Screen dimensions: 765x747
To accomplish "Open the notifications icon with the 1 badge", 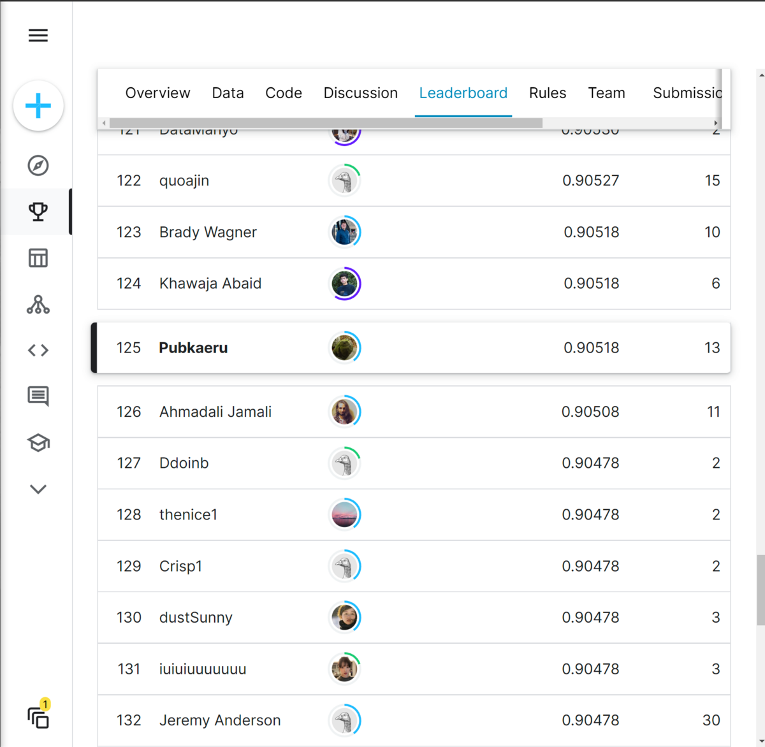I will pyautogui.click(x=38, y=718).
